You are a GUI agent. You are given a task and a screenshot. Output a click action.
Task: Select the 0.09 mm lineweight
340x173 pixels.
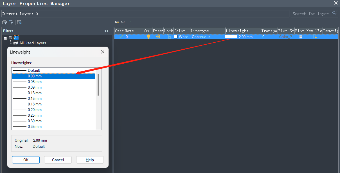coord(53,87)
